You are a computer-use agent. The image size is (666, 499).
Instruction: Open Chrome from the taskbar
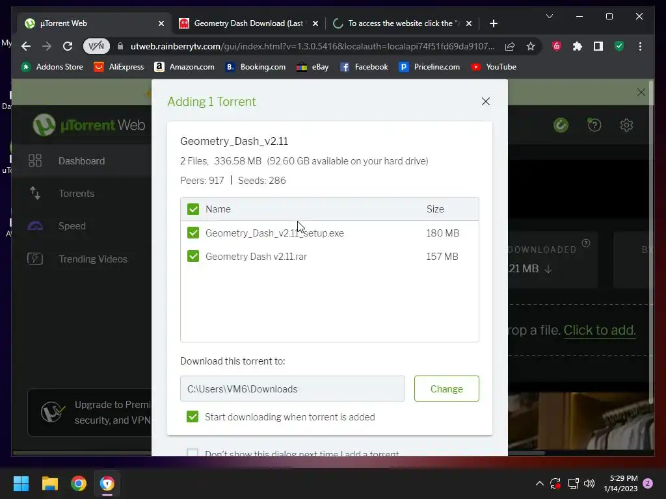point(79,483)
